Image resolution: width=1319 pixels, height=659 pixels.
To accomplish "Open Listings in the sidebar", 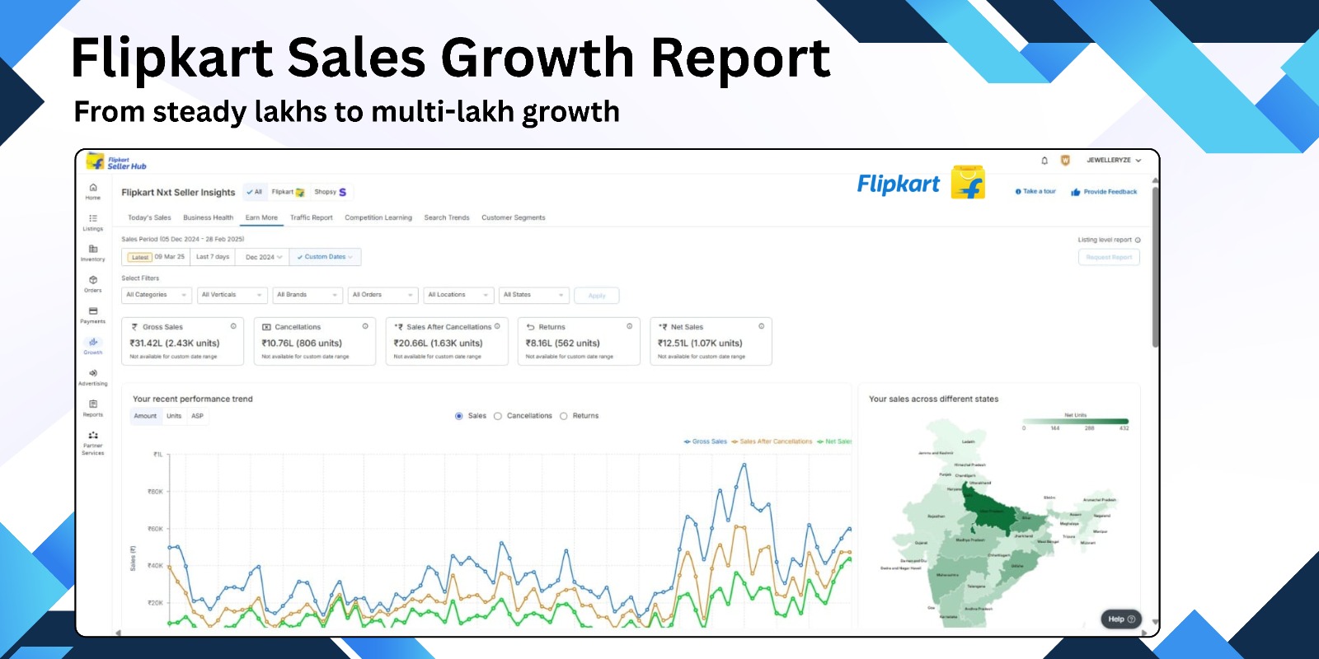I will point(93,219).
